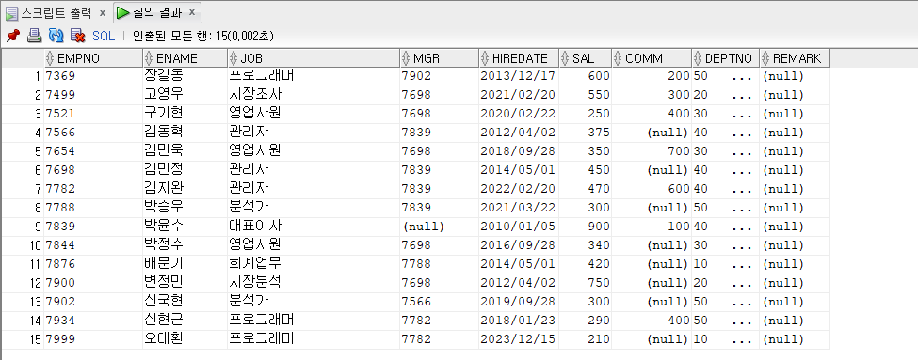Viewport: 918px width, 360px height.
Task: Sort by the SAL column header
Action: (585, 58)
